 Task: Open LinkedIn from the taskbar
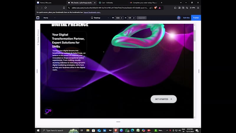[x=105, y=130]
